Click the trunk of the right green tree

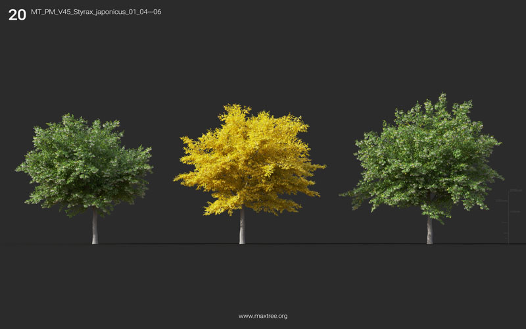pos(429,230)
